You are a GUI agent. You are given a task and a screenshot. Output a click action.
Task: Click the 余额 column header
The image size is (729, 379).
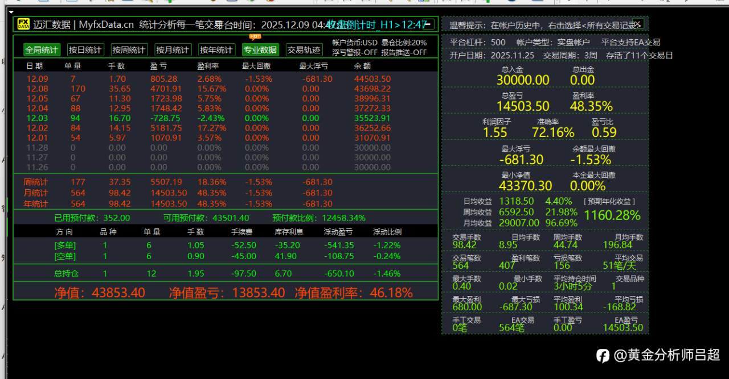(x=362, y=66)
